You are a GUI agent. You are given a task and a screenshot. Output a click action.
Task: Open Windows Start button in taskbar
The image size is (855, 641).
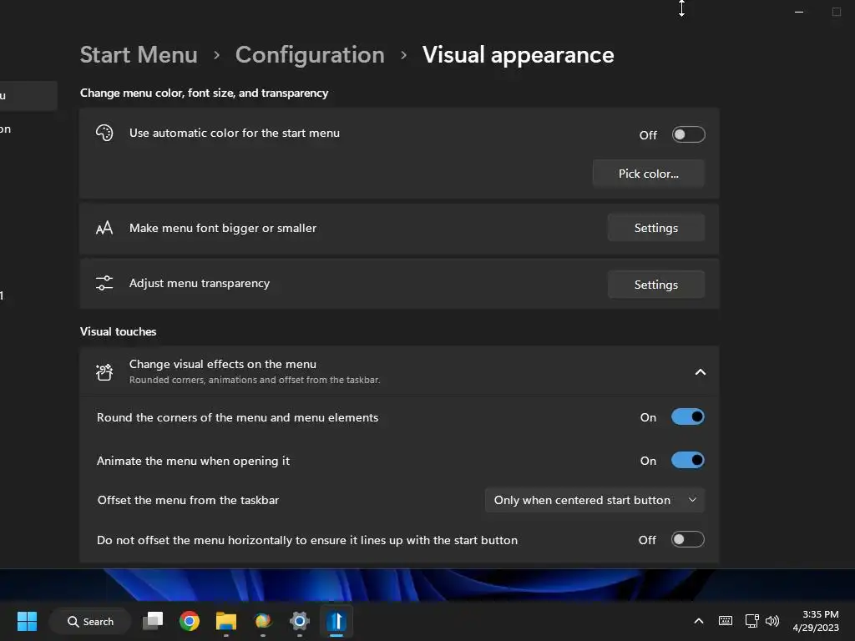27,621
